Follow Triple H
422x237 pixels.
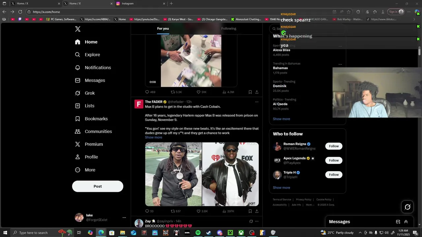334,175
